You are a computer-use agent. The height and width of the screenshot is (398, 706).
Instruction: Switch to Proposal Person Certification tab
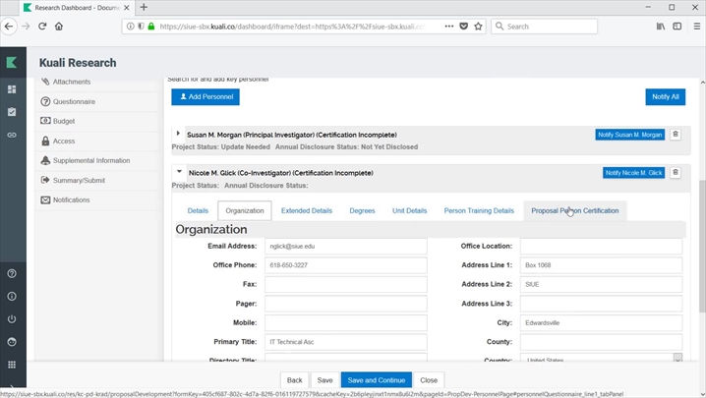point(574,210)
